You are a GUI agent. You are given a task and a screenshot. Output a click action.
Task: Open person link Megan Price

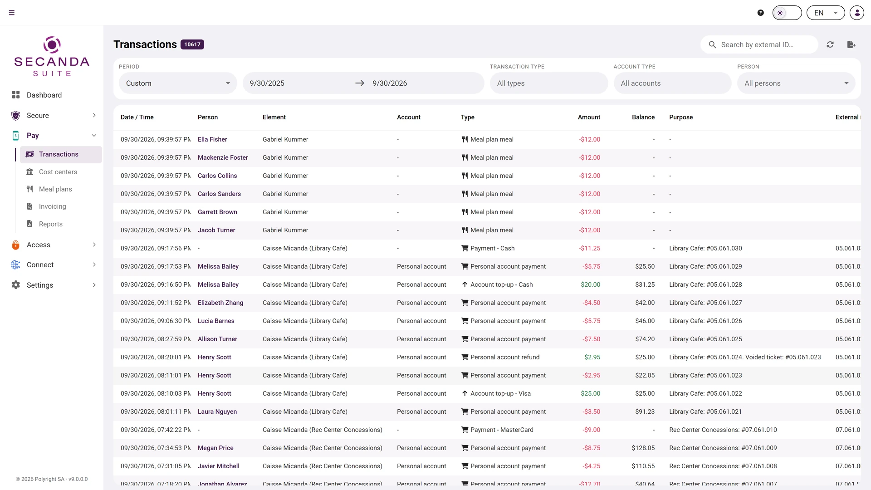[215, 448]
